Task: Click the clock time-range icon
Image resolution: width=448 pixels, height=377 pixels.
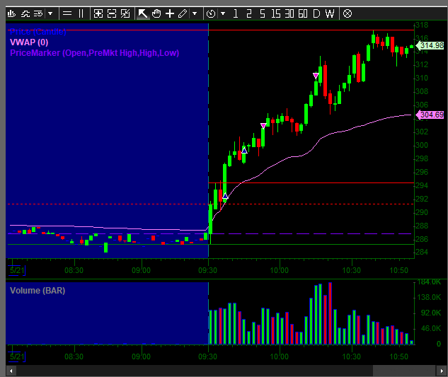Action: [x=211, y=13]
